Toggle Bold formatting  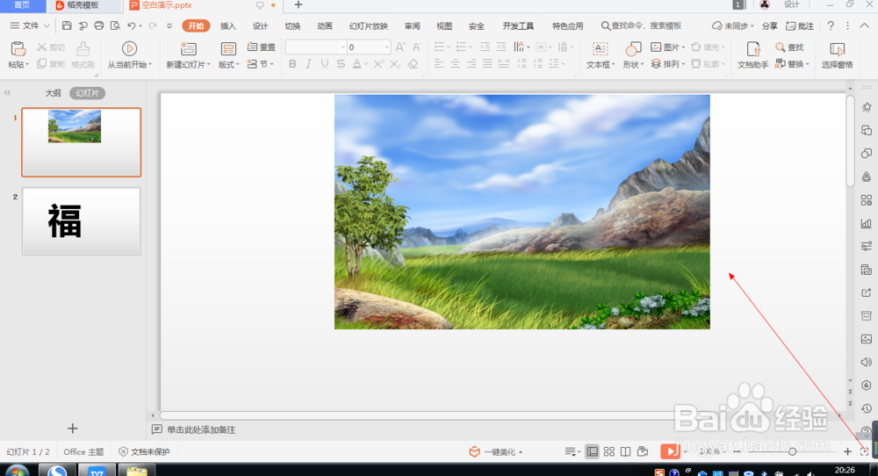tap(292, 64)
